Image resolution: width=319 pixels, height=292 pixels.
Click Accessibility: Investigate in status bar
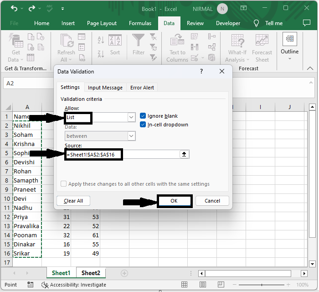(x=74, y=285)
